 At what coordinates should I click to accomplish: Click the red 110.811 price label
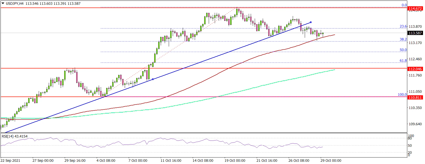(x=415, y=97)
